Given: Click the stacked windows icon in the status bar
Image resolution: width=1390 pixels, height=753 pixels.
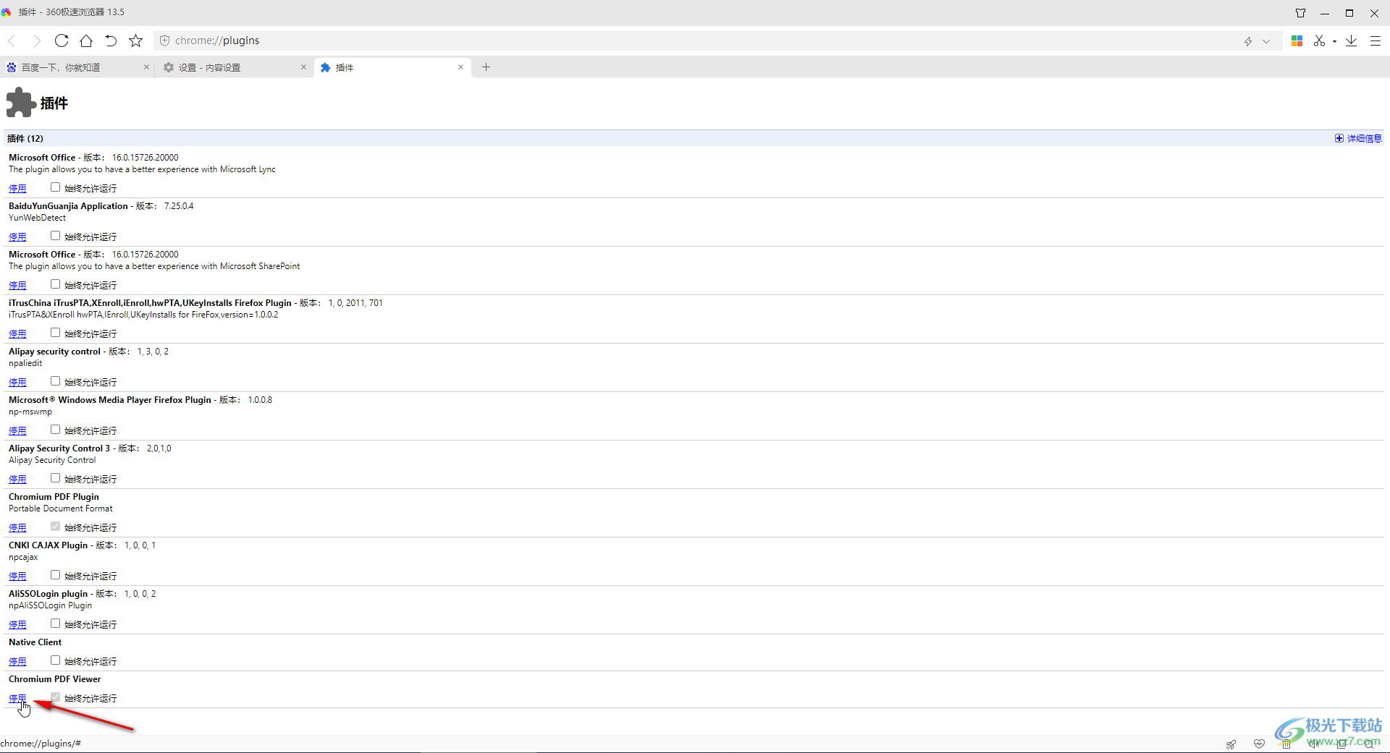Looking at the screenshot, I should pos(1341,744).
